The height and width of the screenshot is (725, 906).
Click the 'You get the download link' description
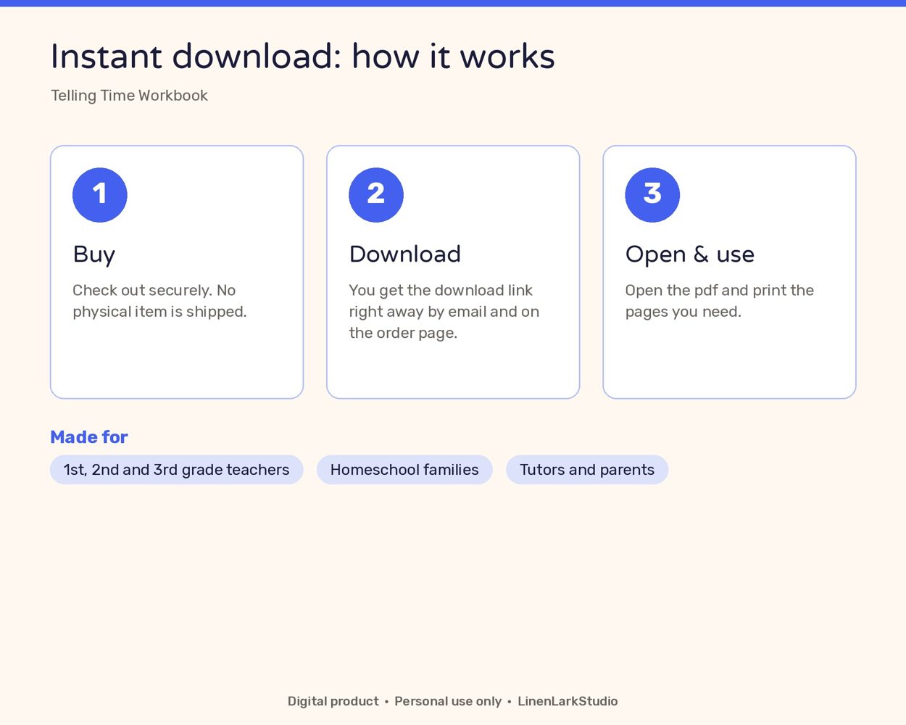click(x=444, y=312)
